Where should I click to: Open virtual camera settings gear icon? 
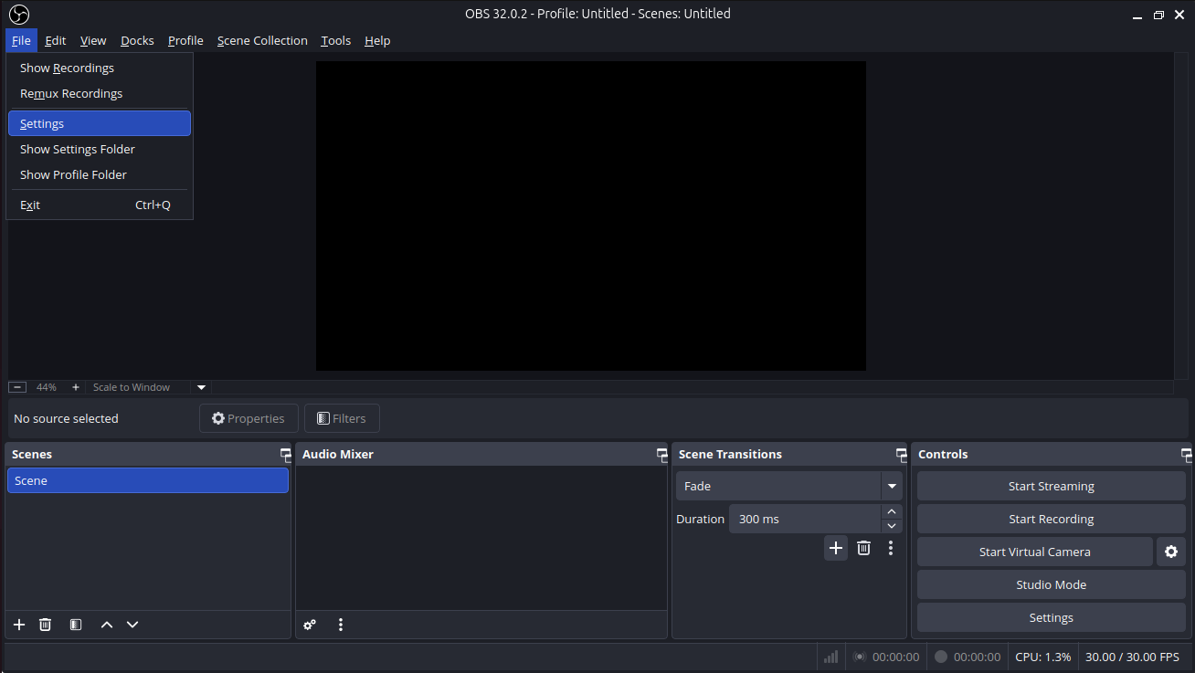point(1171,552)
